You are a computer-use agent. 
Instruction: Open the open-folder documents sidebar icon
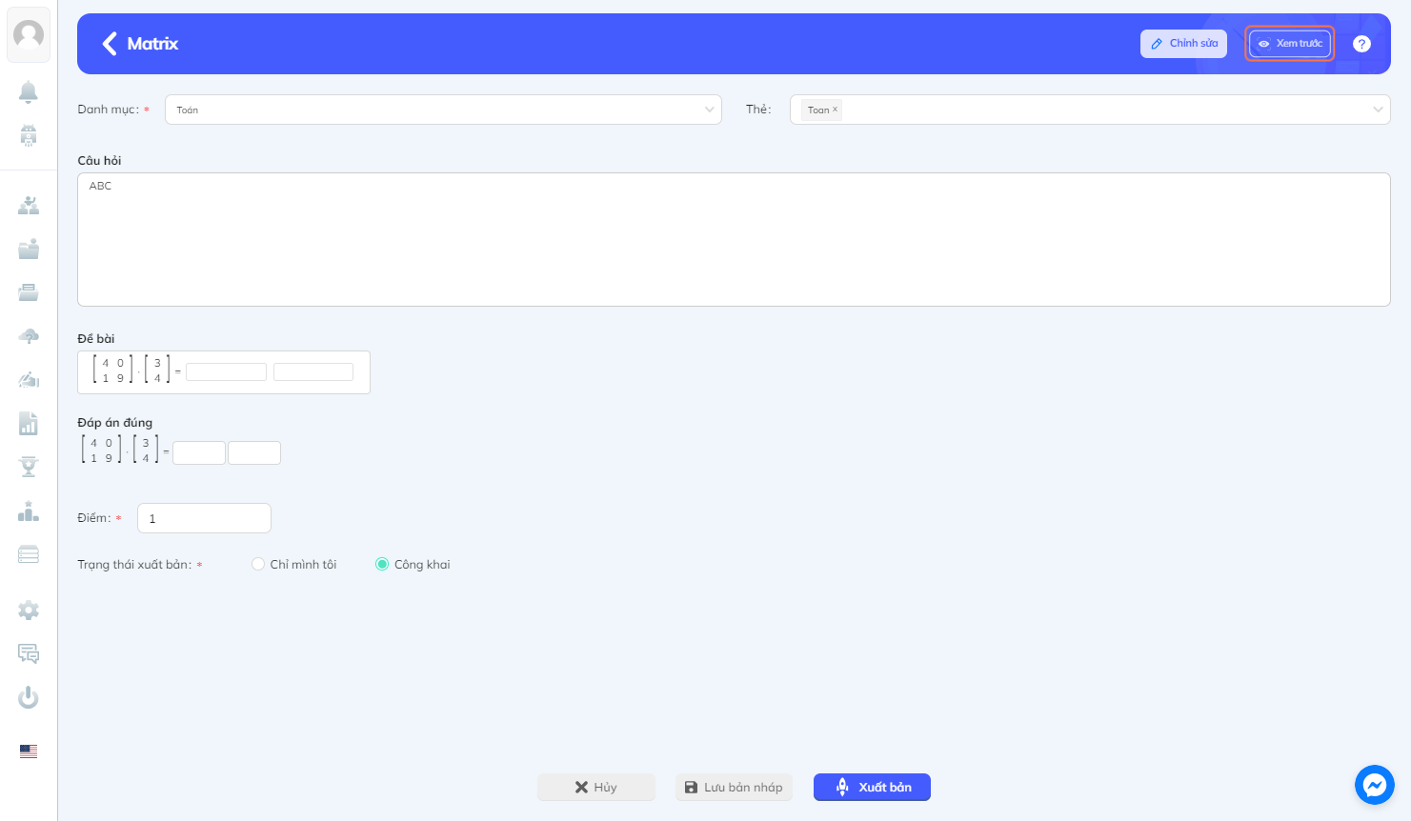pyautogui.click(x=29, y=292)
